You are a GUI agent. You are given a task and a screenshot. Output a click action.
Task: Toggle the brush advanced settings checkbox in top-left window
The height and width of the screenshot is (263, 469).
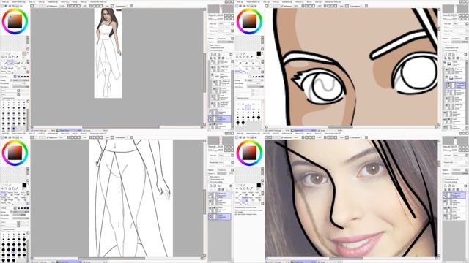pos(2,98)
